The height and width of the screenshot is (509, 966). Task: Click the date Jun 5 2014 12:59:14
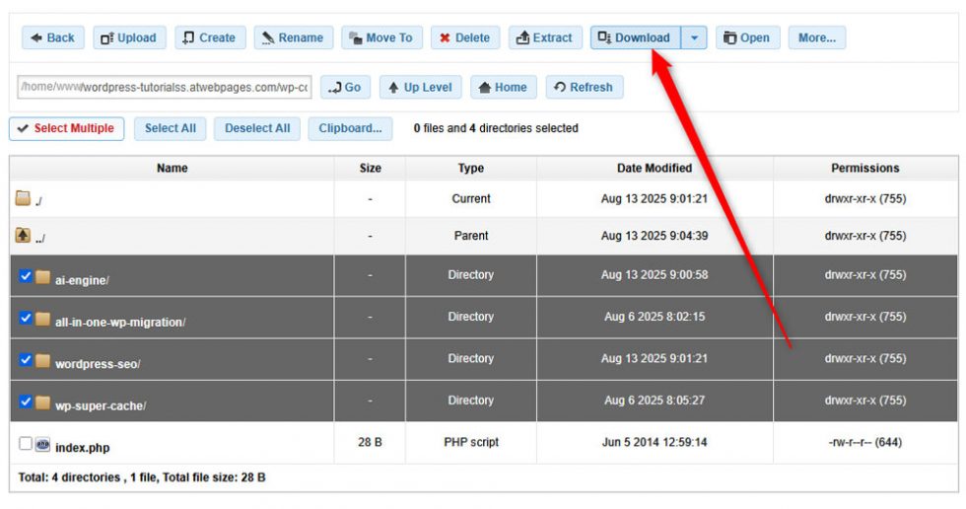(655, 443)
